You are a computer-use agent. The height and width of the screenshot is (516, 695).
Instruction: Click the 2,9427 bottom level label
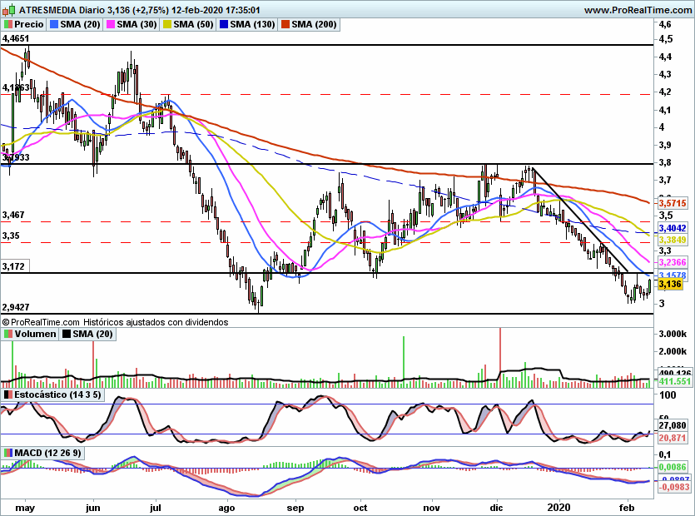click(16, 307)
